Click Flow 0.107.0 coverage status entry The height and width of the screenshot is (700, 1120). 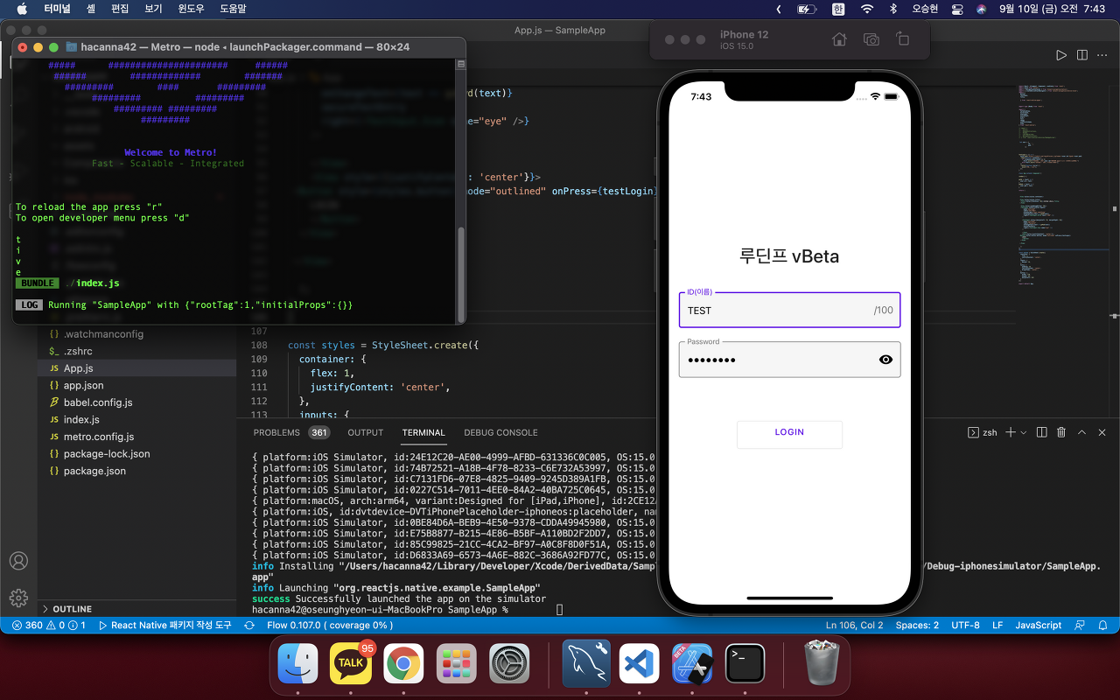(x=330, y=626)
